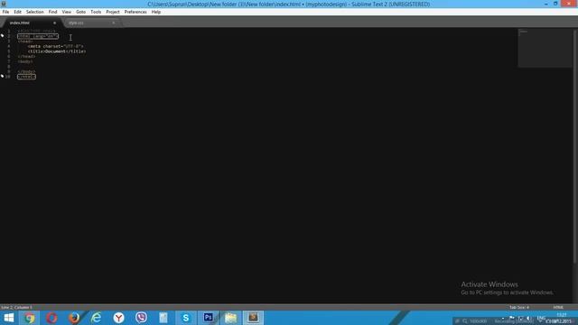Open the View menu
578x325 pixels.
tap(66, 12)
